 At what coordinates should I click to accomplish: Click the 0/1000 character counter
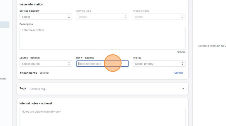(x=181, y=52)
